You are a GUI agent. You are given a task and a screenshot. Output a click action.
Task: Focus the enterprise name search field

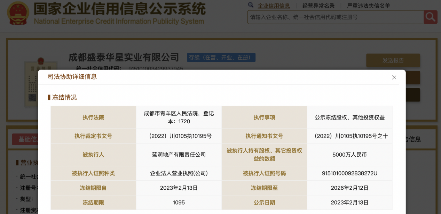pos(335,17)
